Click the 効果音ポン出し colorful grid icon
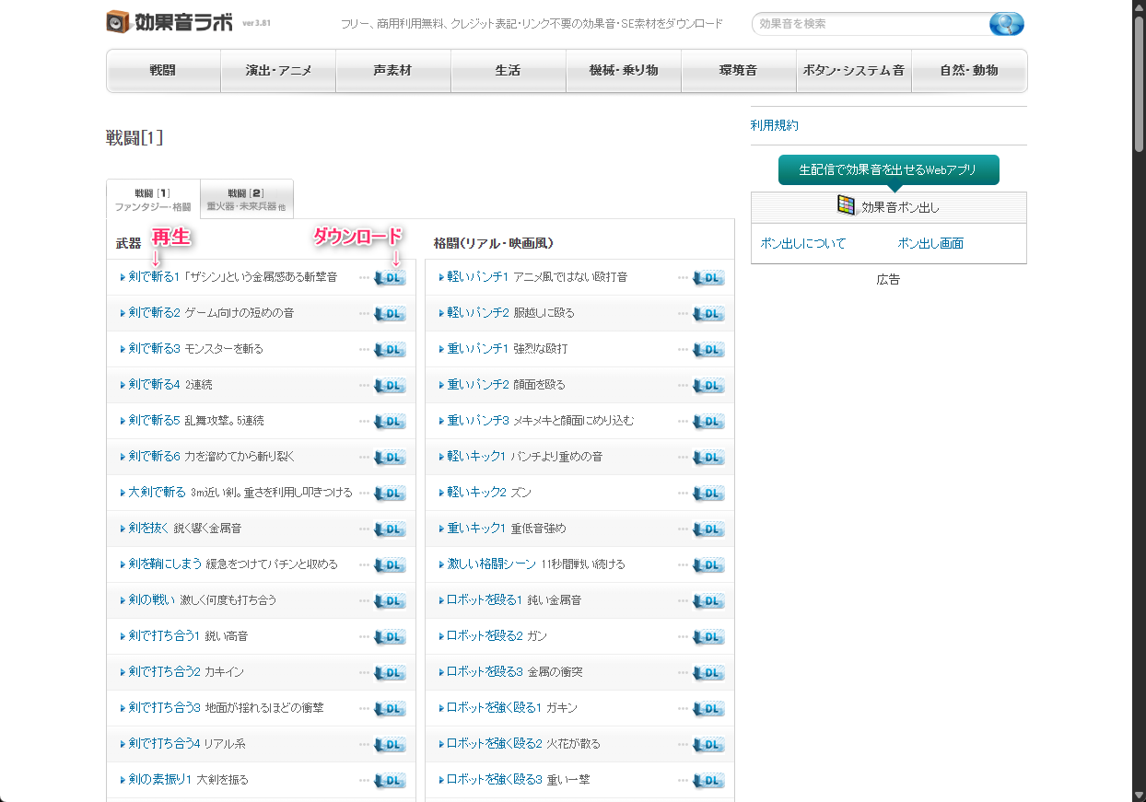Image resolution: width=1146 pixels, height=802 pixels. tap(846, 205)
